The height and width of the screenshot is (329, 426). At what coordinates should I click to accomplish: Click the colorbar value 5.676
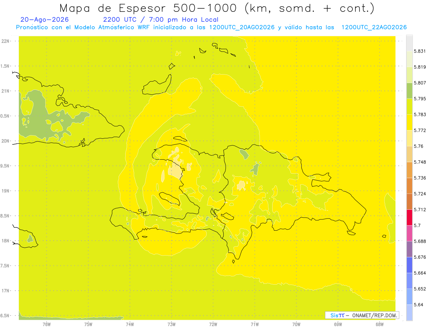[420, 257]
